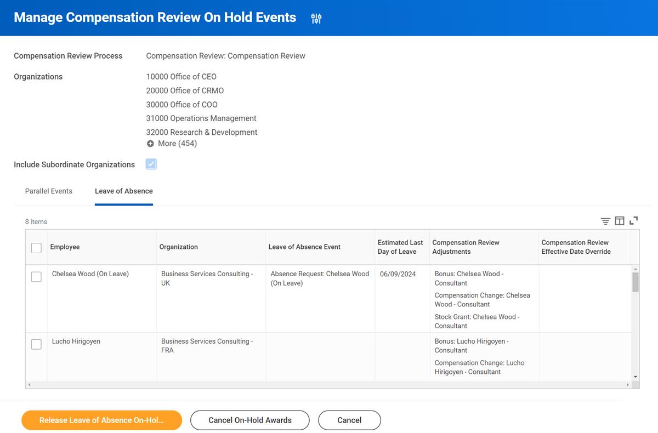658x433 pixels.
Task: Select the Lucho Hirigoyen row checkbox
Action: [x=36, y=344]
